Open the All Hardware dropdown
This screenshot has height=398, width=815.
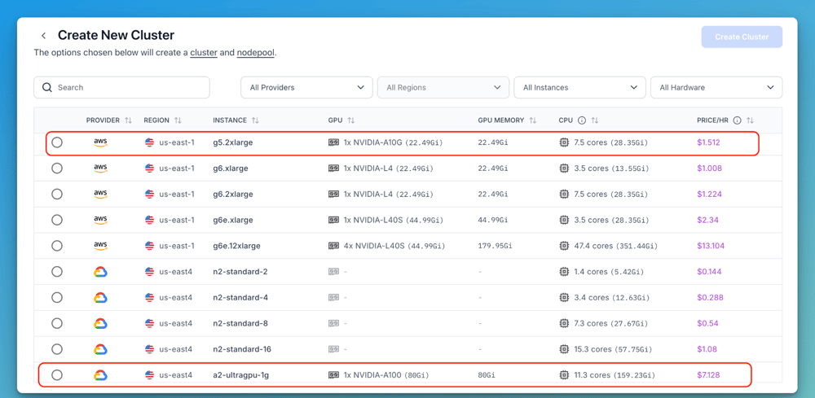pyautogui.click(x=716, y=88)
